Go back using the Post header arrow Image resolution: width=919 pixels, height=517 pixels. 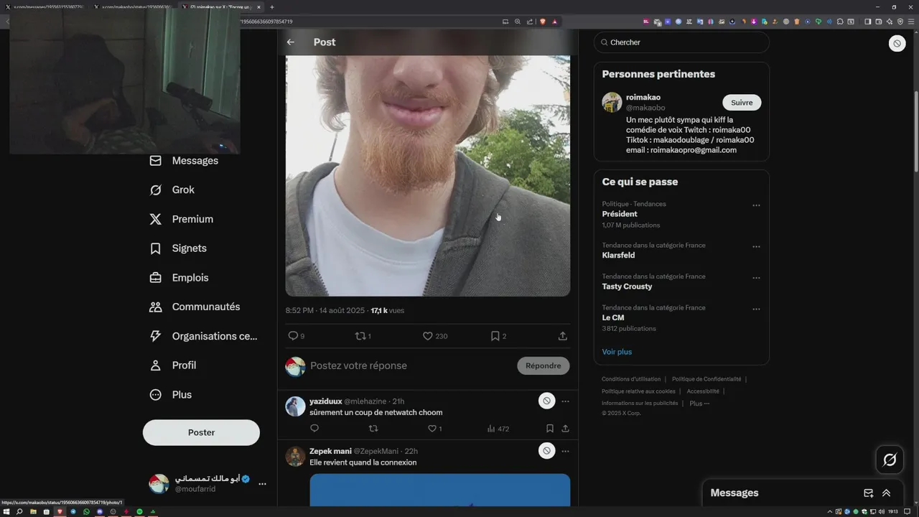coord(291,42)
